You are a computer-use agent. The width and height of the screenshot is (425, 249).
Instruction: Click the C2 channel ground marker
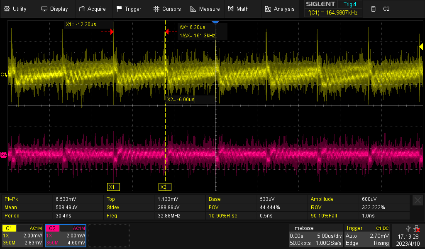pos(3,154)
